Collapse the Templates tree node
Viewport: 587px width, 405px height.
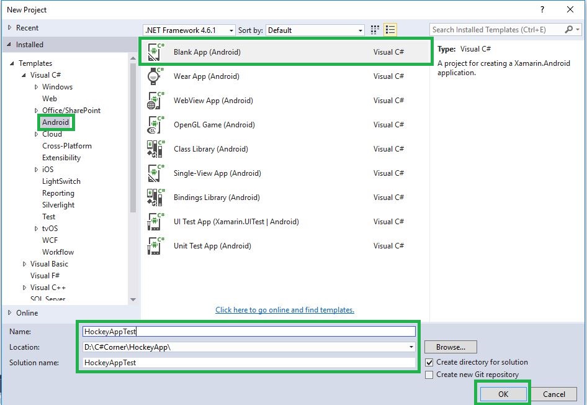(12, 63)
